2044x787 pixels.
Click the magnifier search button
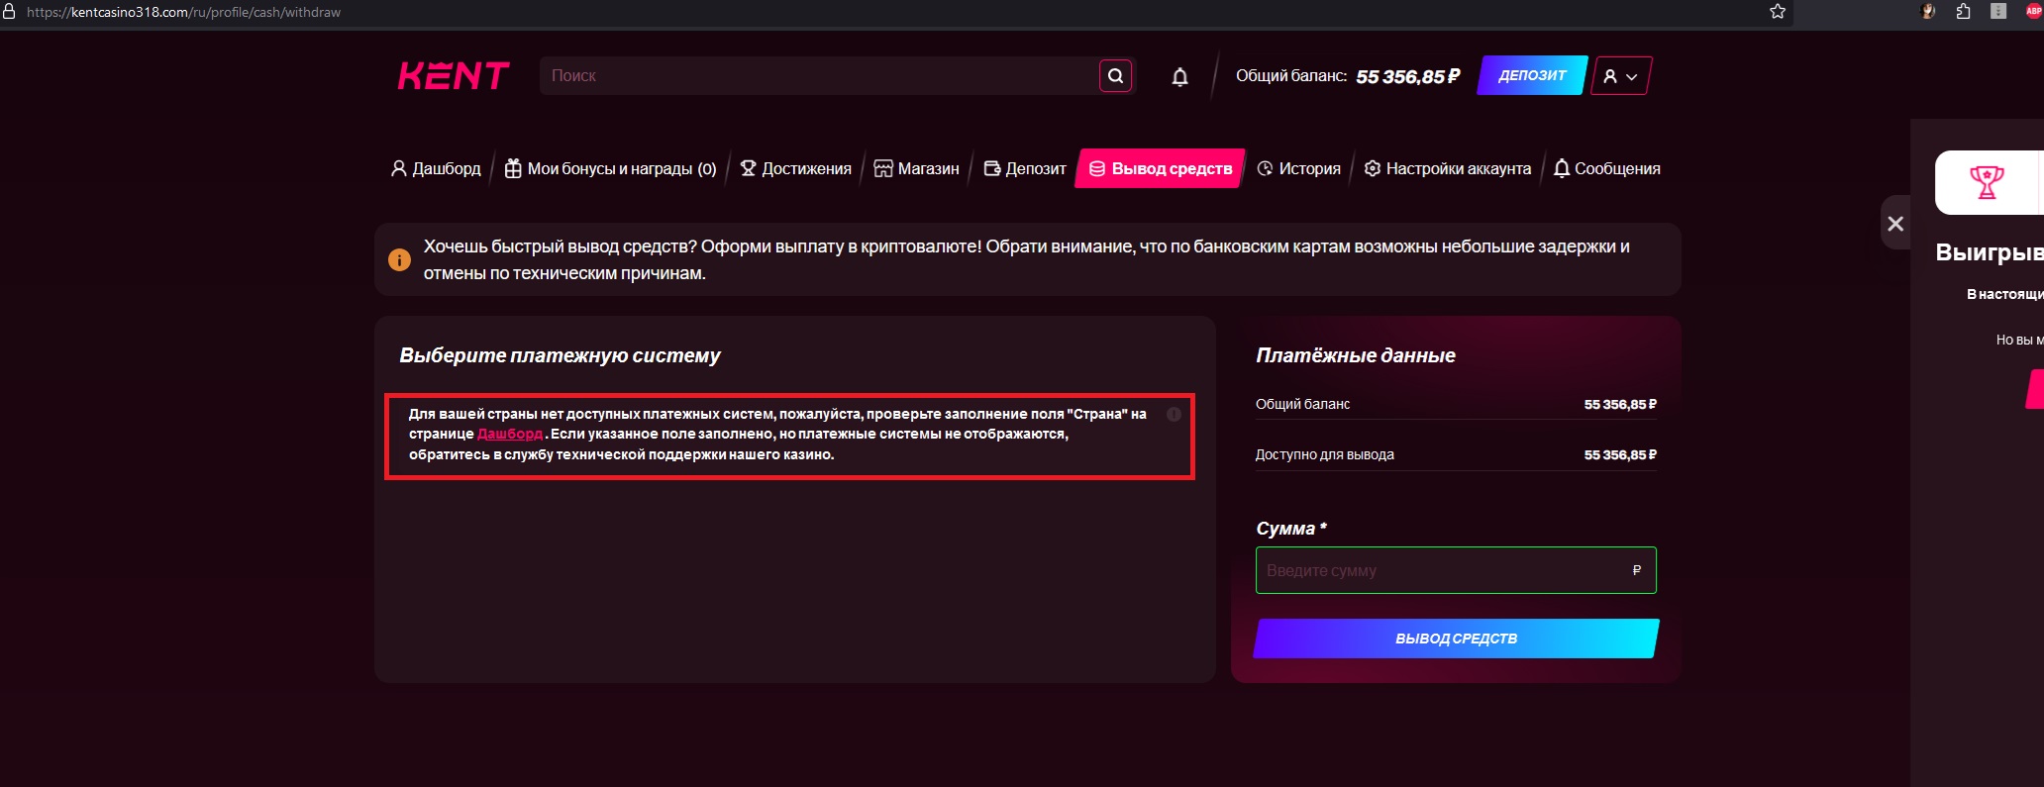point(1115,75)
